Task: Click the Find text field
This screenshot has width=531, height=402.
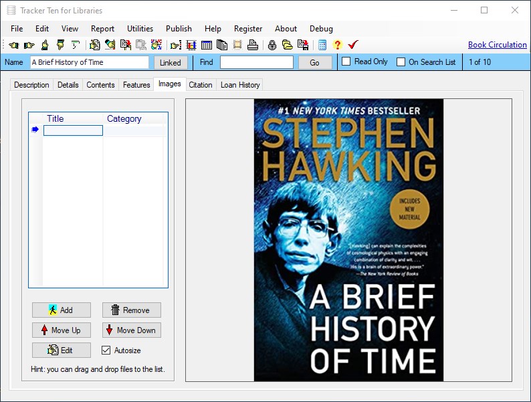Action: coord(257,62)
